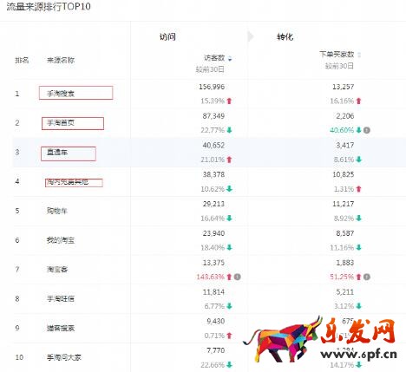Click the 3.12% change value
406x372 pixels.
tap(344, 306)
